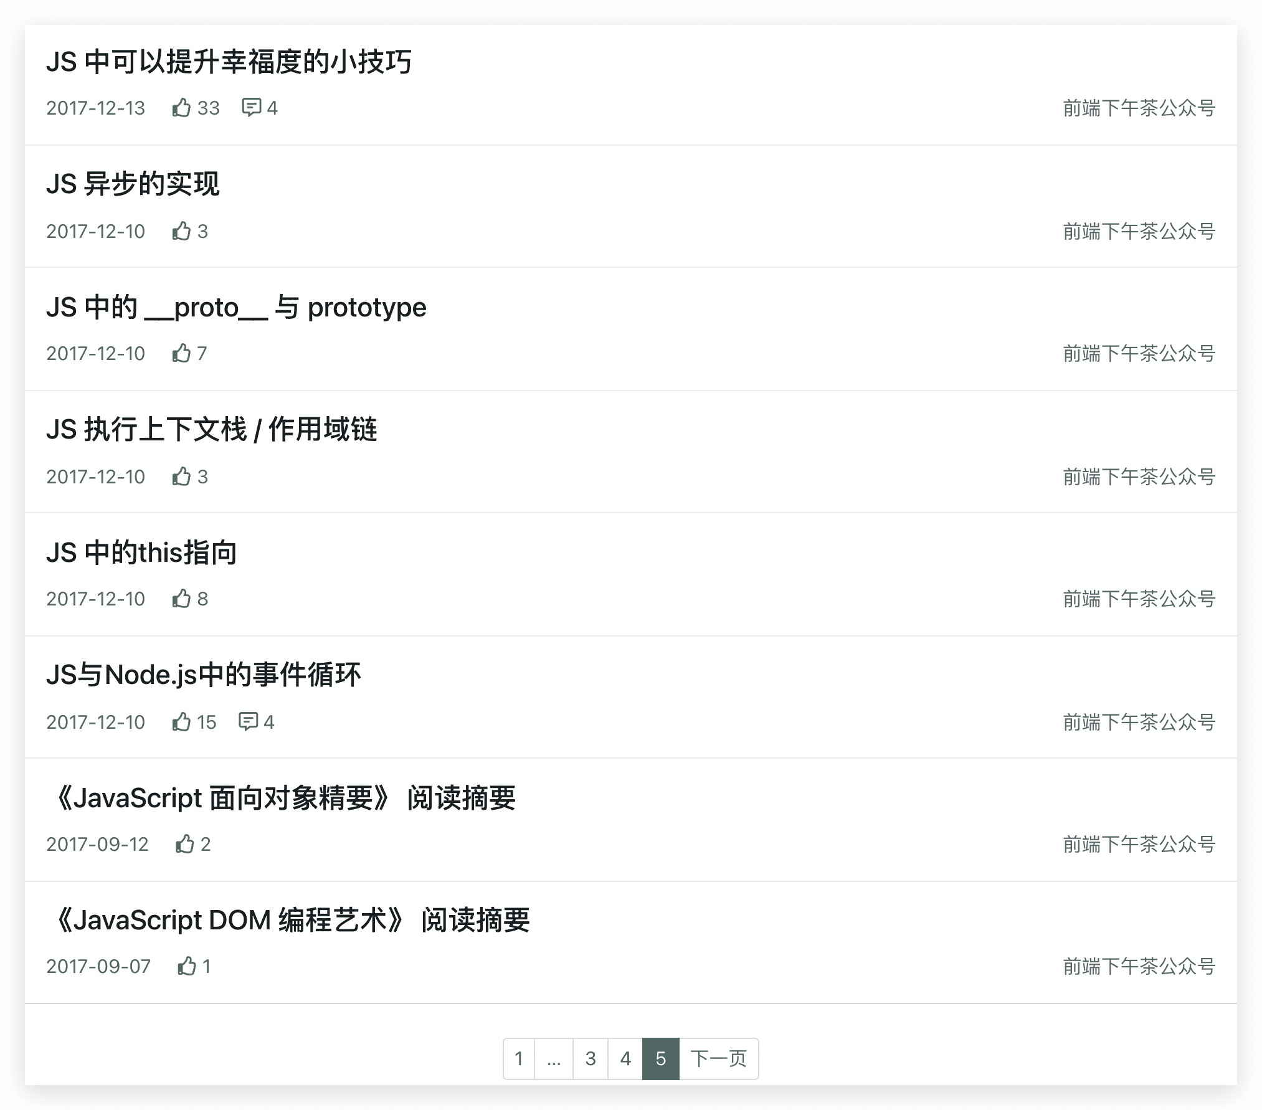Open article JS 中的this指向
1262x1110 pixels.
coord(141,553)
